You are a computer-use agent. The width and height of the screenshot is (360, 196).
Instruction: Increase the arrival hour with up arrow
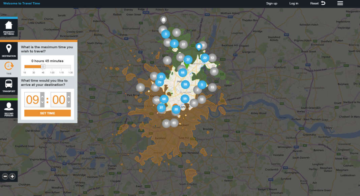(x=42, y=97)
